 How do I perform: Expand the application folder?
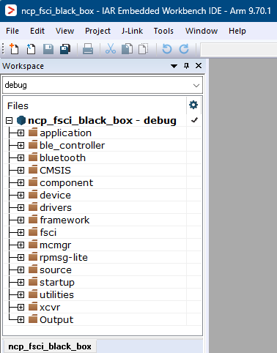tap(21, 133)
